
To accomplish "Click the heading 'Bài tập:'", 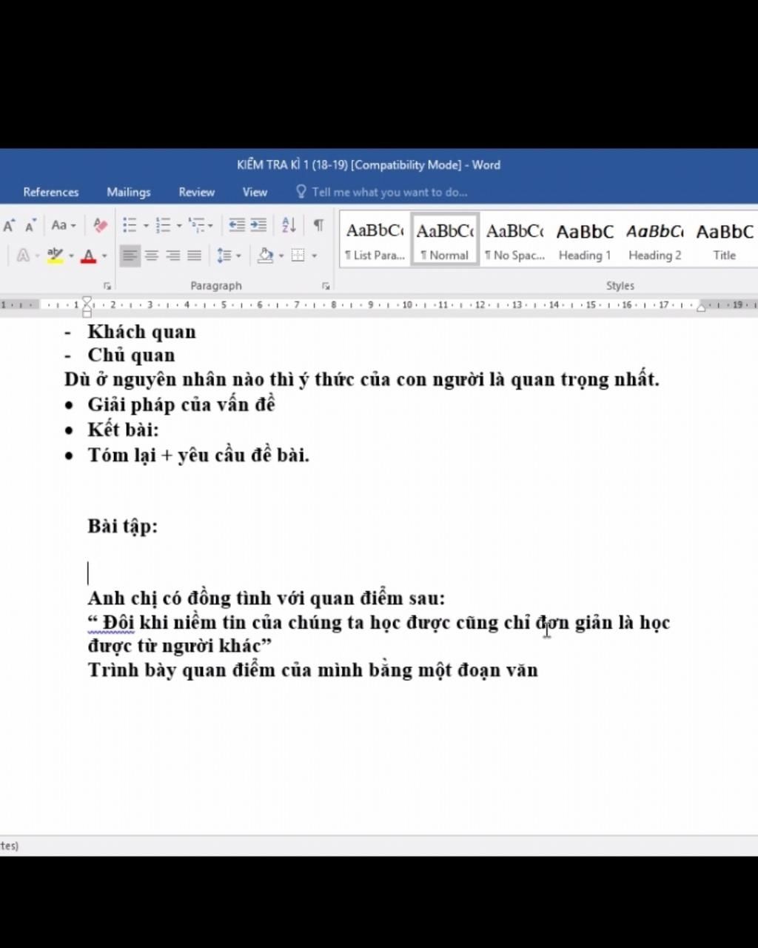I will [122, 526].
